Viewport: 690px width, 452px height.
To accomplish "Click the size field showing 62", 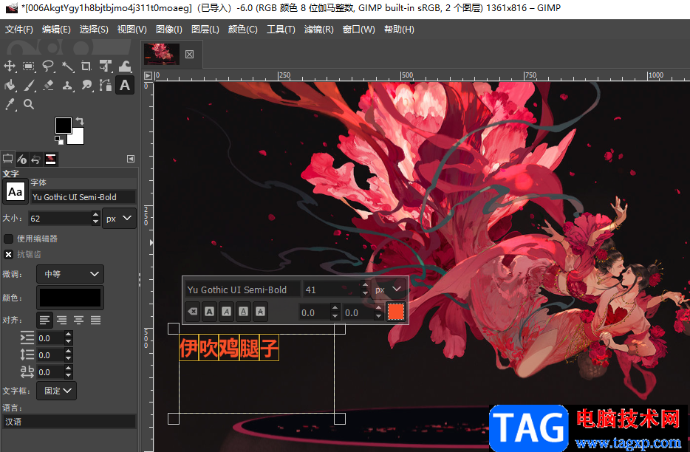I will [60, 219].
